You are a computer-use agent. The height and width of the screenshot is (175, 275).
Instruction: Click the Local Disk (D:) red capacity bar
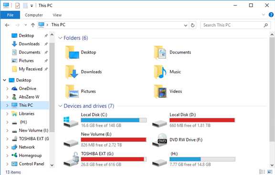[x=202, y=120]
